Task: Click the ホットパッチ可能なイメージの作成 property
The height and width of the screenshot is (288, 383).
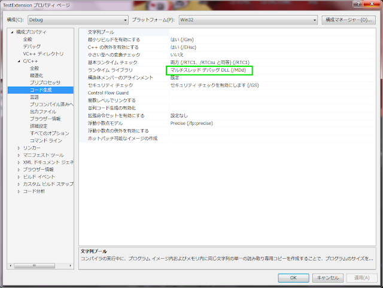Action: tap(122, 139)
